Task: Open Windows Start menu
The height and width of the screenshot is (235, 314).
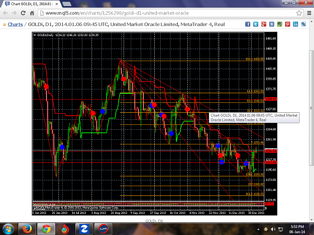Action: (x=8, y=229)
